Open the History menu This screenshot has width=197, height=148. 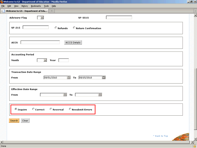[x=25, y=6]
